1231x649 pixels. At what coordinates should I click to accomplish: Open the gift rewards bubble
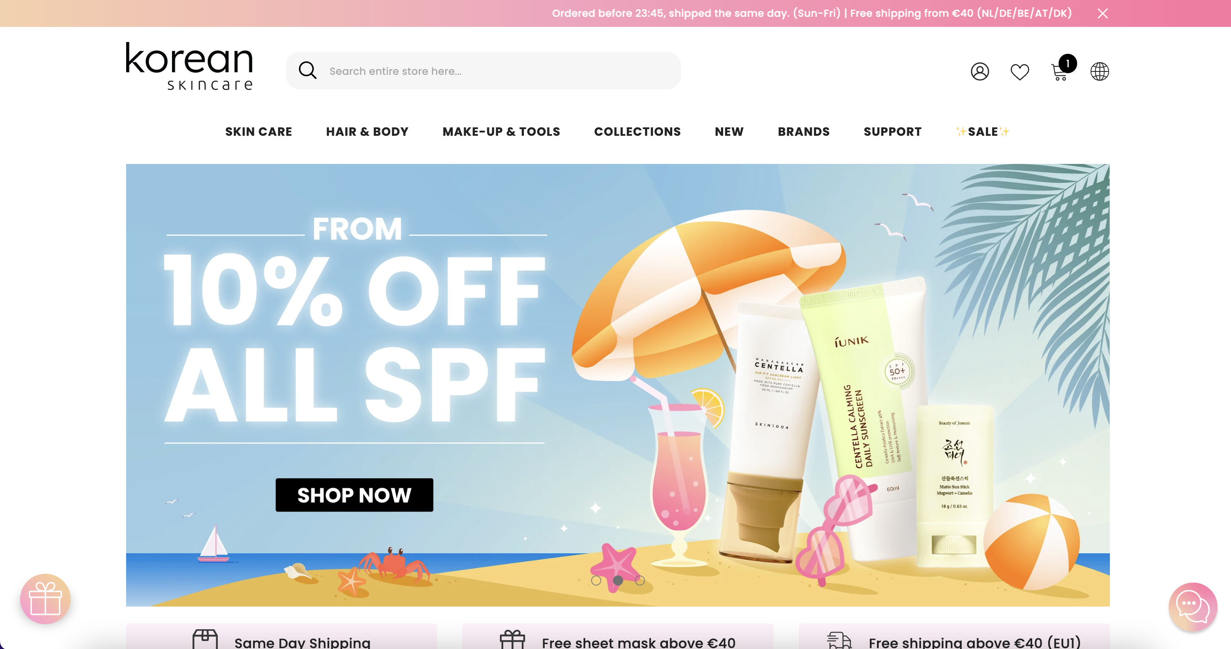(x=45, y=599)
